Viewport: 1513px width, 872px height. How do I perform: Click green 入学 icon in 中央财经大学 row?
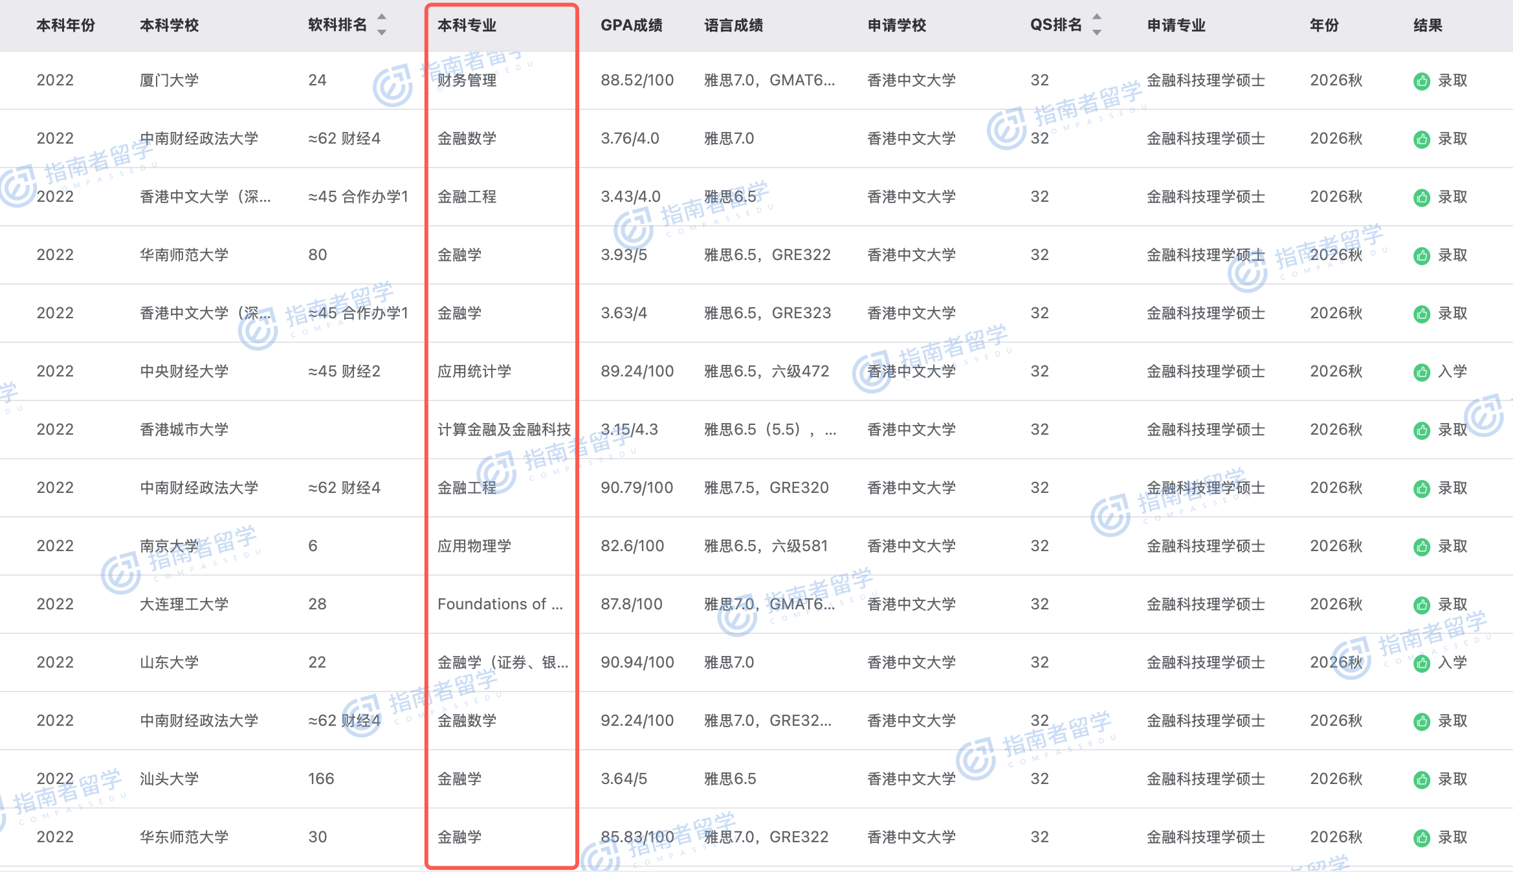[x=1421, y=372]
